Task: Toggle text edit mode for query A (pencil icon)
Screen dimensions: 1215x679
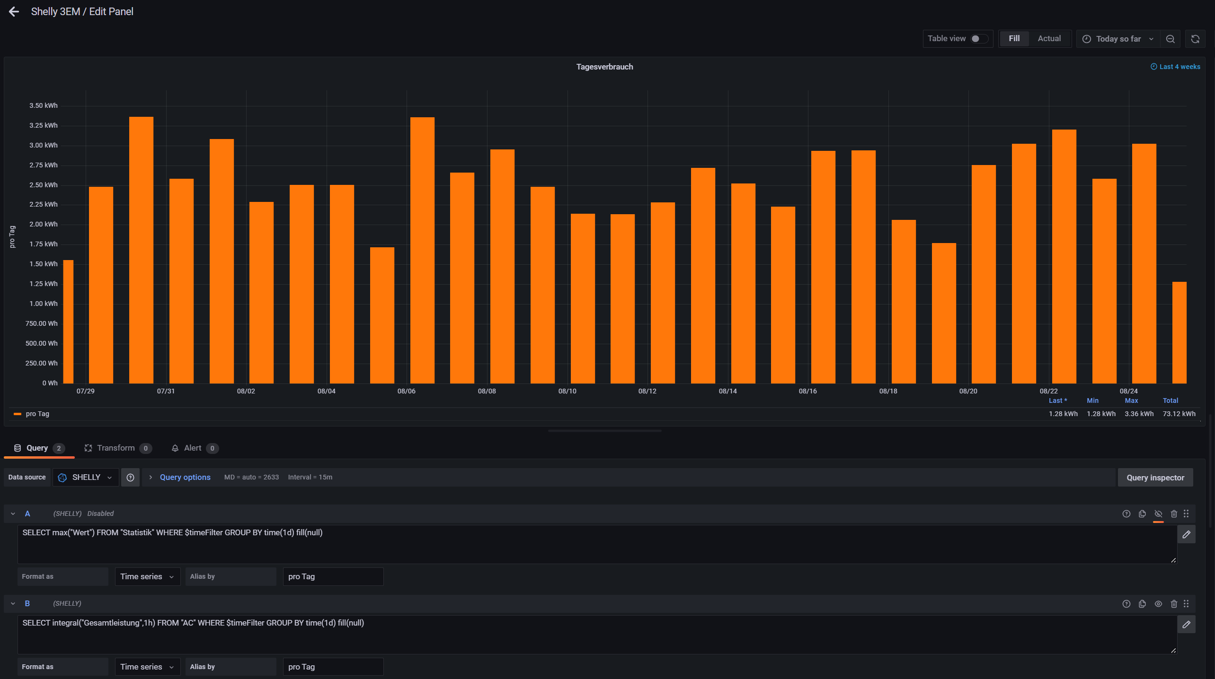Action: [x=1186, y=534]
